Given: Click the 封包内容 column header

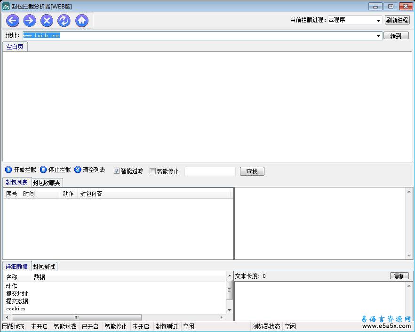Looking at the screenshot, I should click(153, 194).
